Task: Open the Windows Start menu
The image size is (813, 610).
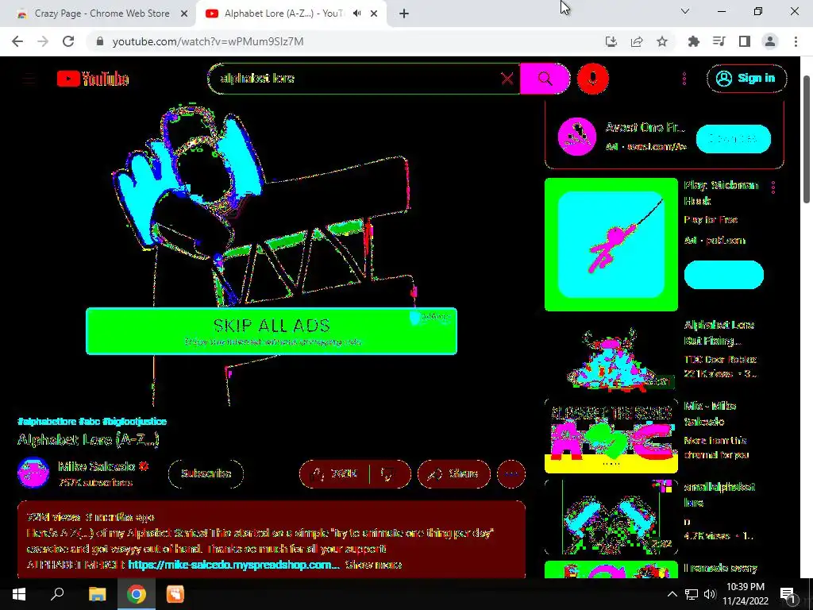Action: [19, 594]
